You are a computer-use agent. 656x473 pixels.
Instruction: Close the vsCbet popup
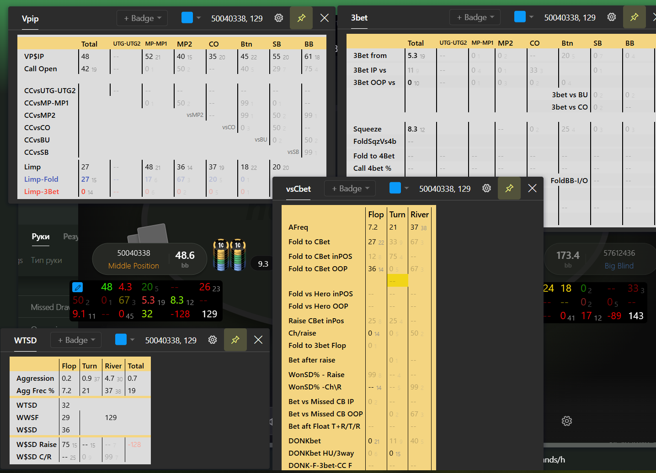[x=532, y=188]
